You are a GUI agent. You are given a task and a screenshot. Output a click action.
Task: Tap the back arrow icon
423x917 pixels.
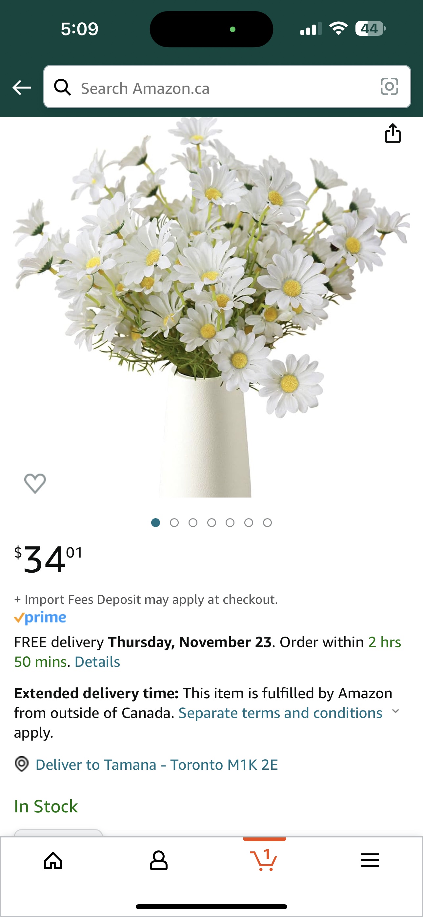[22, 88]
